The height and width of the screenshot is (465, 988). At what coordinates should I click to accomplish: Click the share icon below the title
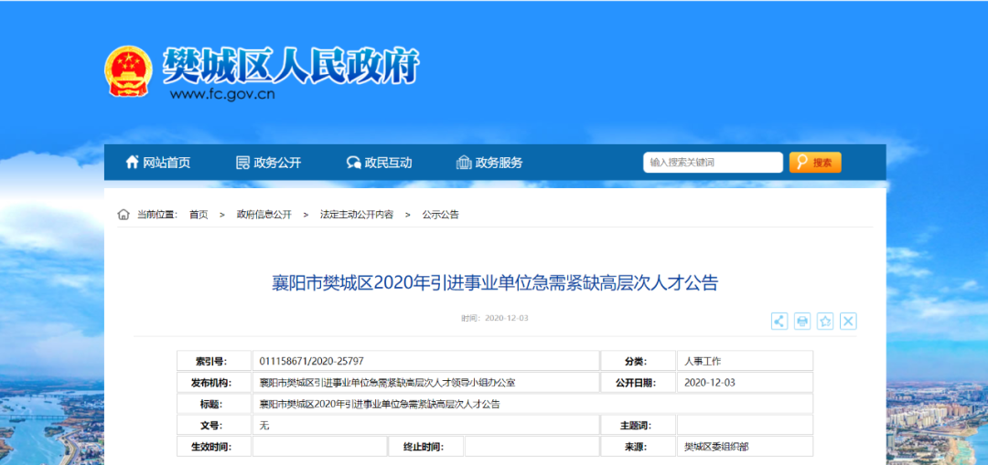click(779, 321)
